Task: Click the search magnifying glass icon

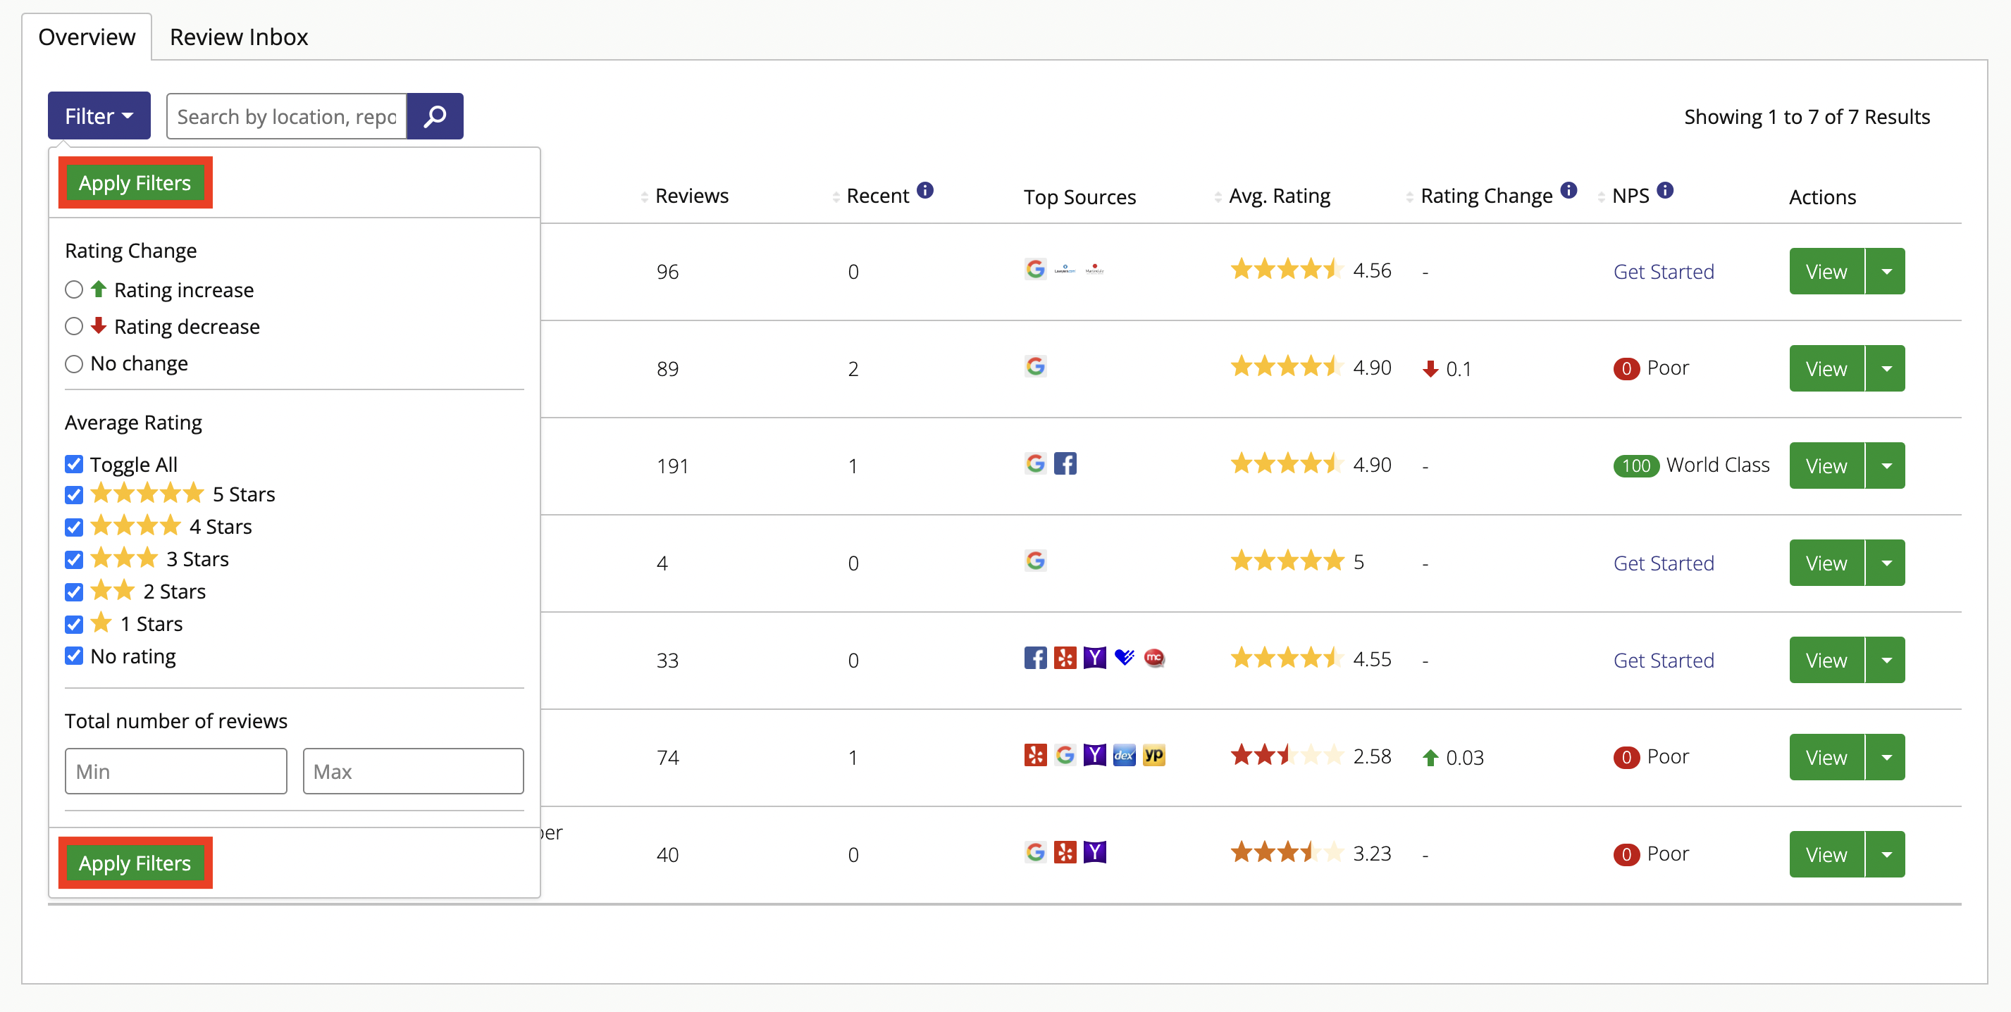Action: (x=435, y=115)
